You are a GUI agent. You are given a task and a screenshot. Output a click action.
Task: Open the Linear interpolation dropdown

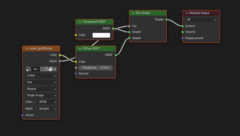41,75
